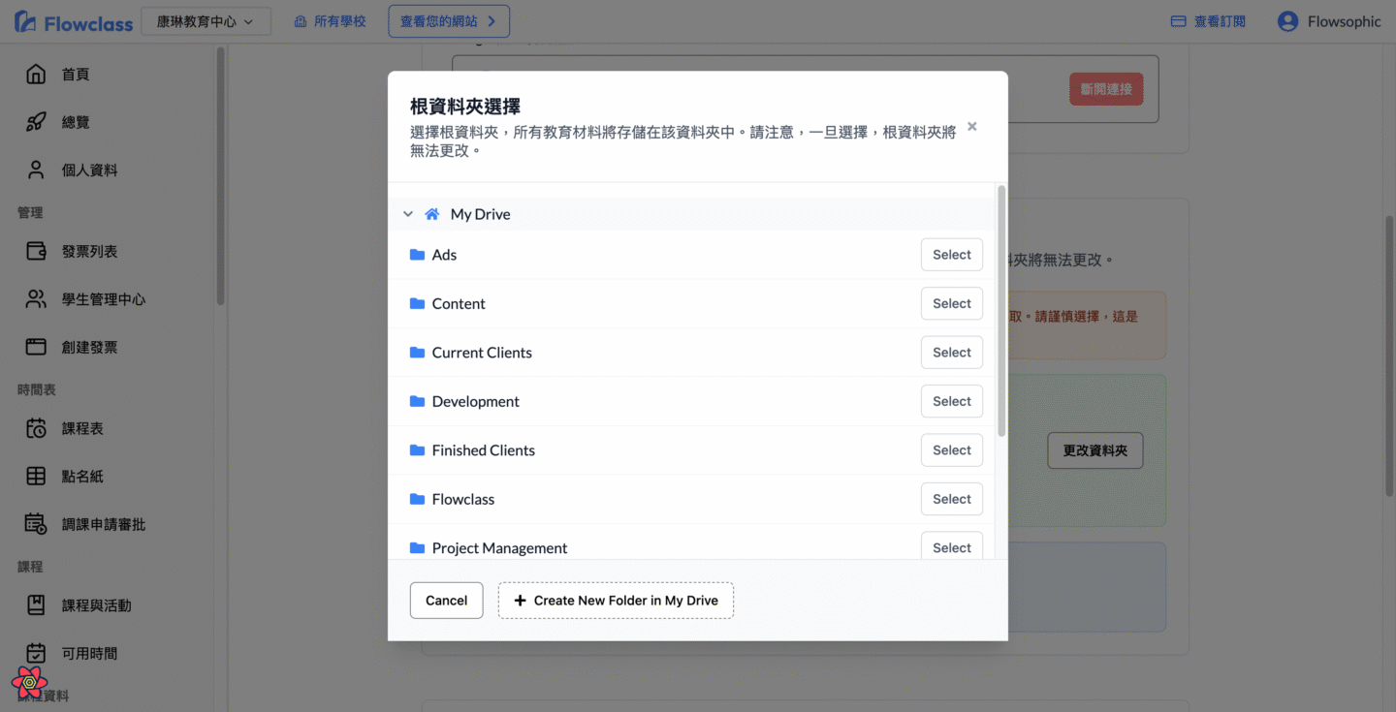The width and height of the screenshot is (1396, 712).
Task: Select the Current Clients folder
Action: pos(951,353)
